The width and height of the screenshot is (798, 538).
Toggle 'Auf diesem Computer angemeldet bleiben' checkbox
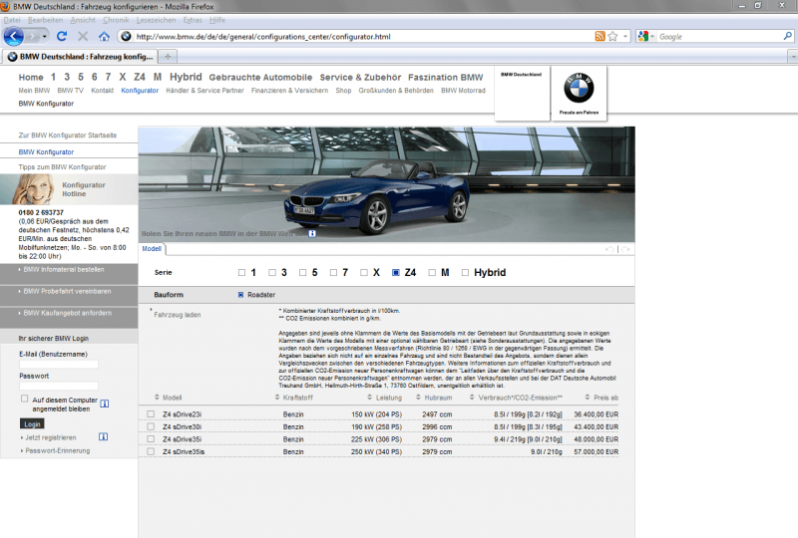(24, 399)
